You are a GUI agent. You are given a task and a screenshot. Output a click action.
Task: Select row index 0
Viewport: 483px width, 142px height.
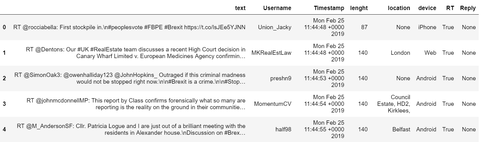(4, 27)
